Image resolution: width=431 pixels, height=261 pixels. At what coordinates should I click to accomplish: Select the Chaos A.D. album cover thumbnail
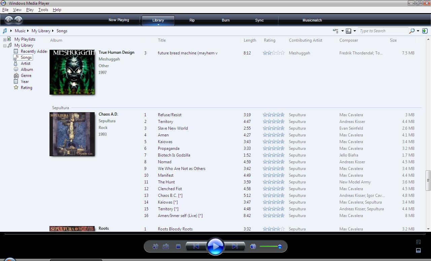tap(72, 134)
